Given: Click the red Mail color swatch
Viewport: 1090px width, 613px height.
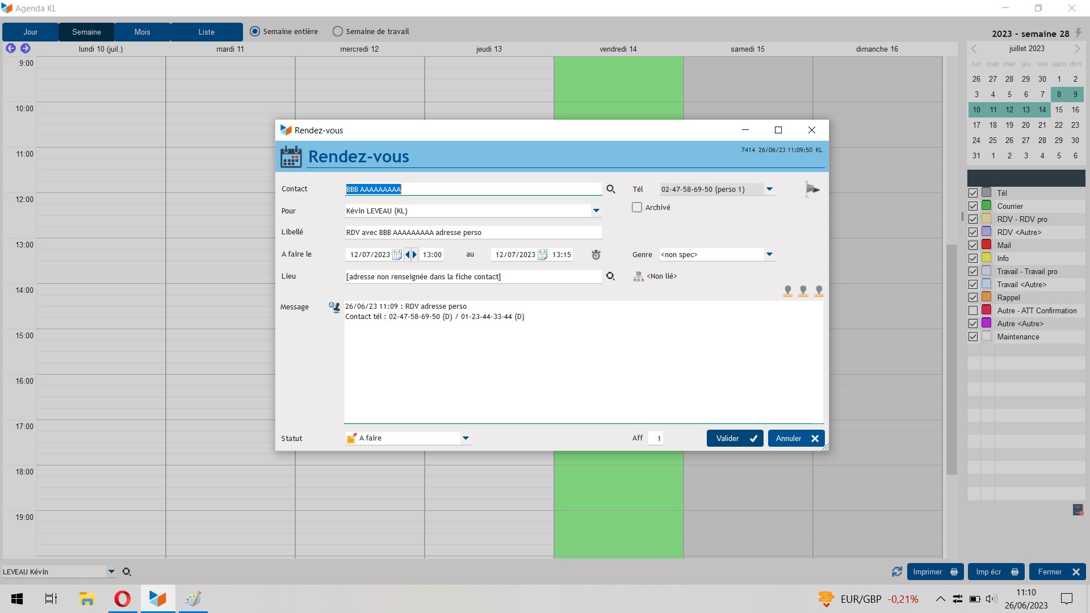Looking at the screenshot, I should coord(987,245).
